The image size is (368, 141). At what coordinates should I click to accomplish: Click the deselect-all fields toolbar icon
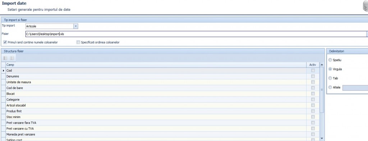12,58
